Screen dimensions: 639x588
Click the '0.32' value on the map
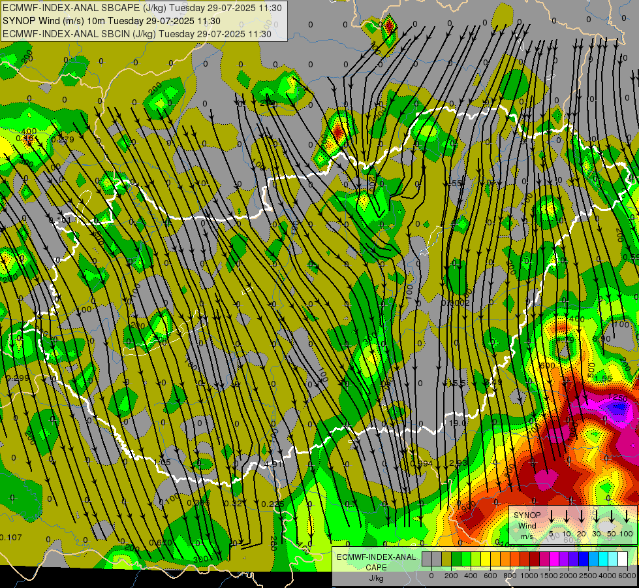[233, 503]
